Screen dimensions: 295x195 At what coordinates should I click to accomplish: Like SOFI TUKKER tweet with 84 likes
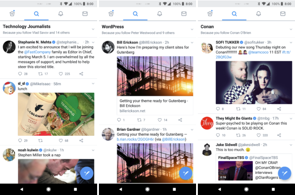(x=258, y=109)
